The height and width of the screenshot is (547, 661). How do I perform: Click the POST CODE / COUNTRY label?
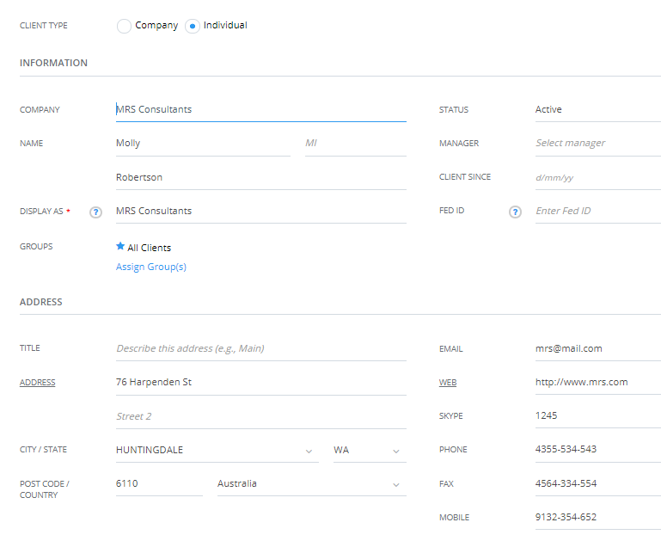[45, 489]
